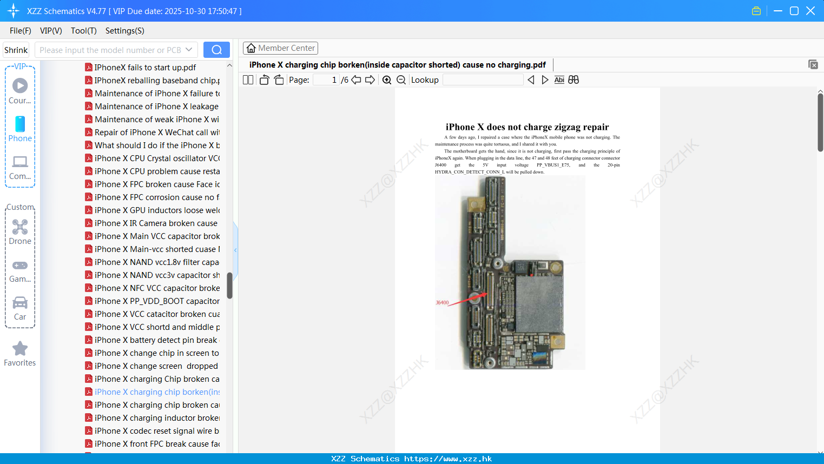824x464 pixels.
Task: Click the Lookup text field
Action: (x=483, y=79)
